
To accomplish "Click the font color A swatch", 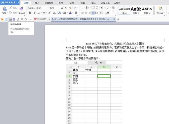I will (70, 13).
